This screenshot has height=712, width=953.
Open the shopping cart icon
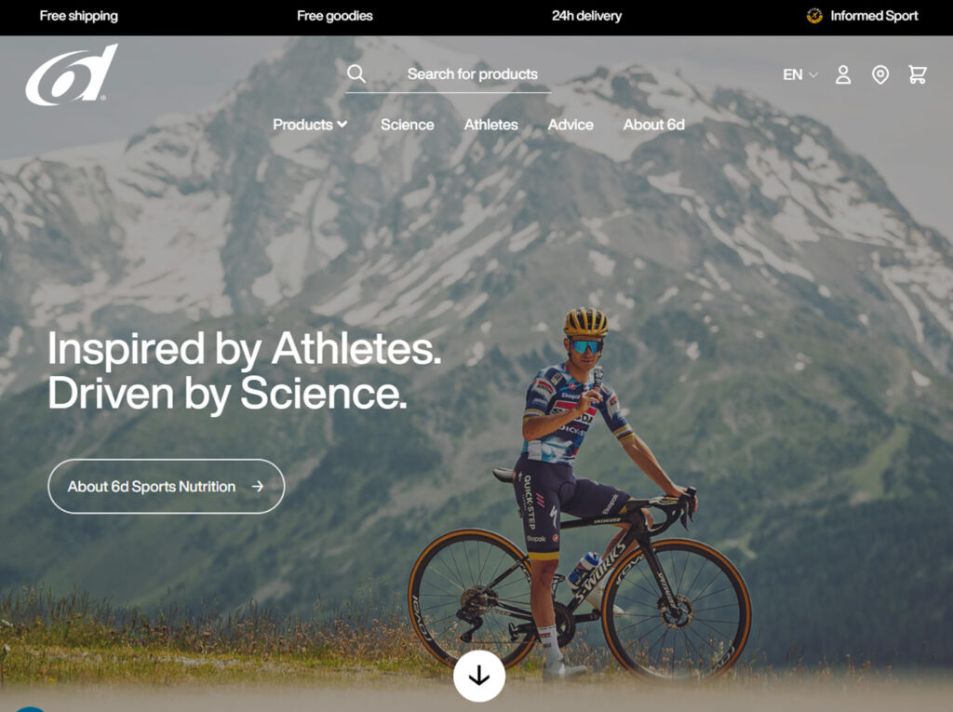[917, 74]
